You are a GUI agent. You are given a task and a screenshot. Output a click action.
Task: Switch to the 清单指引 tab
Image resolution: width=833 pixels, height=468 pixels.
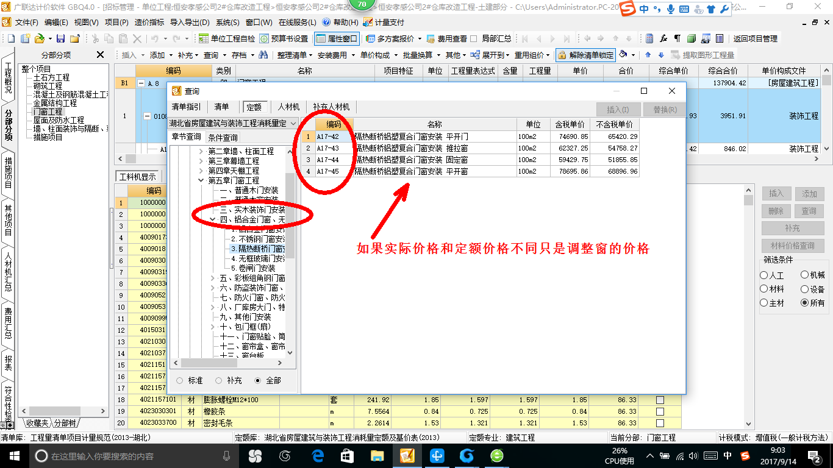click(x=186, y=107)
